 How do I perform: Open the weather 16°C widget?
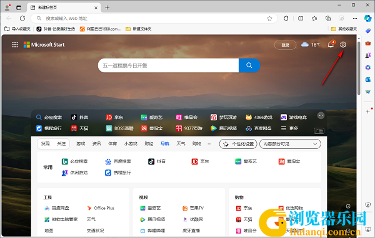[x=310, y=45]
